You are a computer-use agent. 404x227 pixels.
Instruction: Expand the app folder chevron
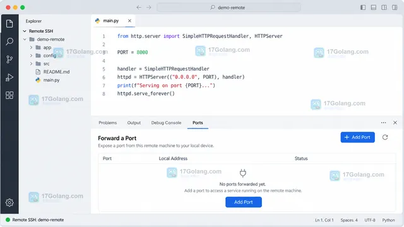tap(31, 48)
